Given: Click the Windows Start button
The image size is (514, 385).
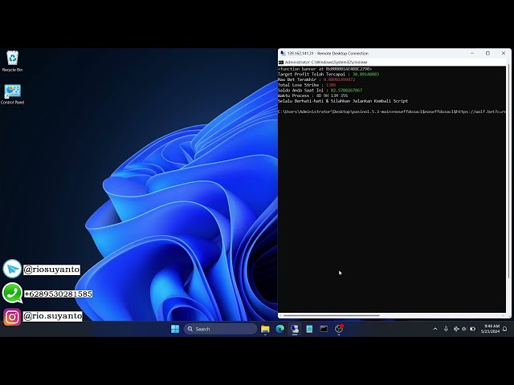Looking at the screenshot, I should [x=175, y=329].
